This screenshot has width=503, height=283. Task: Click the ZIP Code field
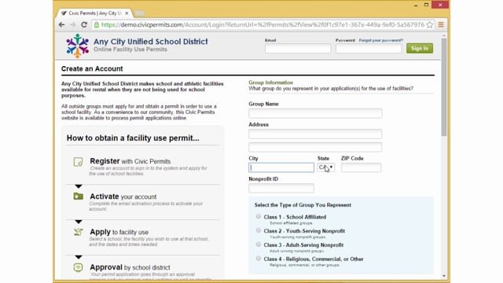tap(361, 167)
